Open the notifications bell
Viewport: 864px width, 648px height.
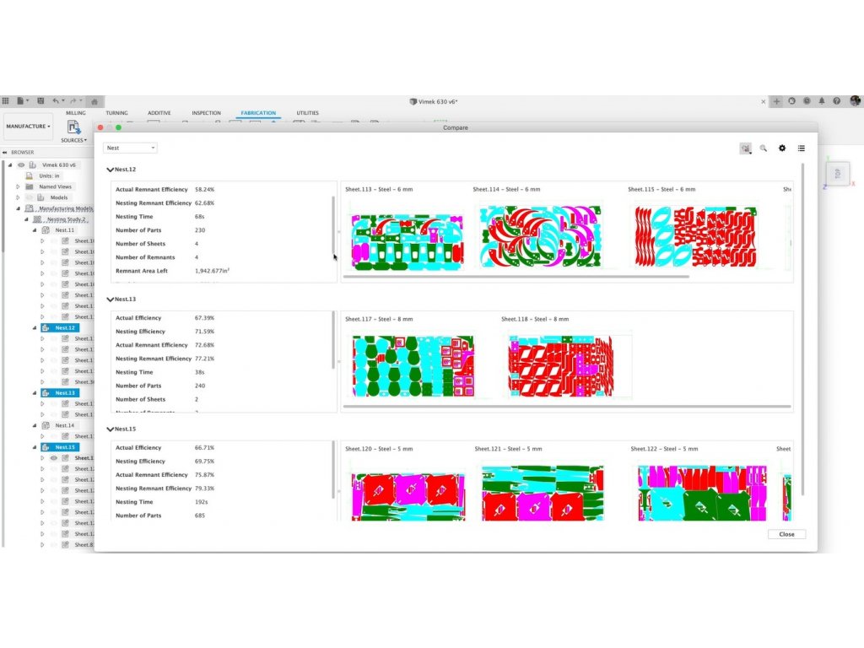(822, 101)
